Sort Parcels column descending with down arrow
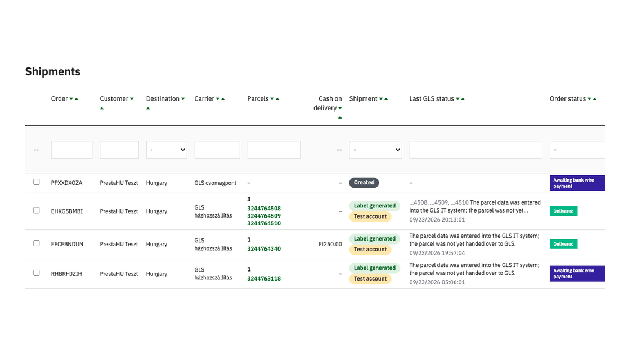The height and width of the screenshot is (348, 619). 272,99
